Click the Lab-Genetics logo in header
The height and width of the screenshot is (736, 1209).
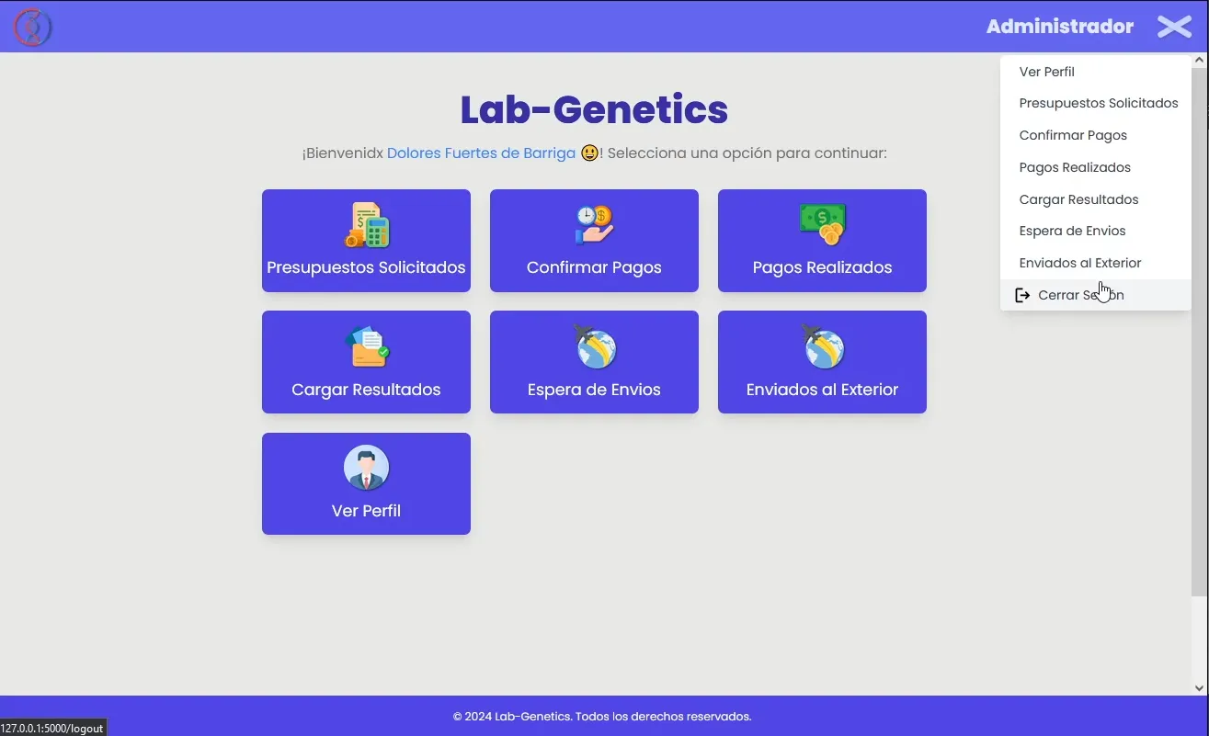[32, 28]
